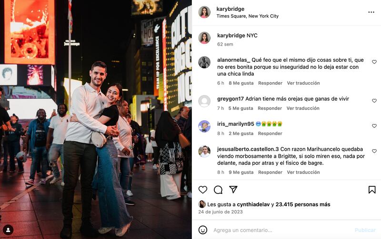
Task: Like greygon17 comment heart
Action: click(x=374, y=101)
